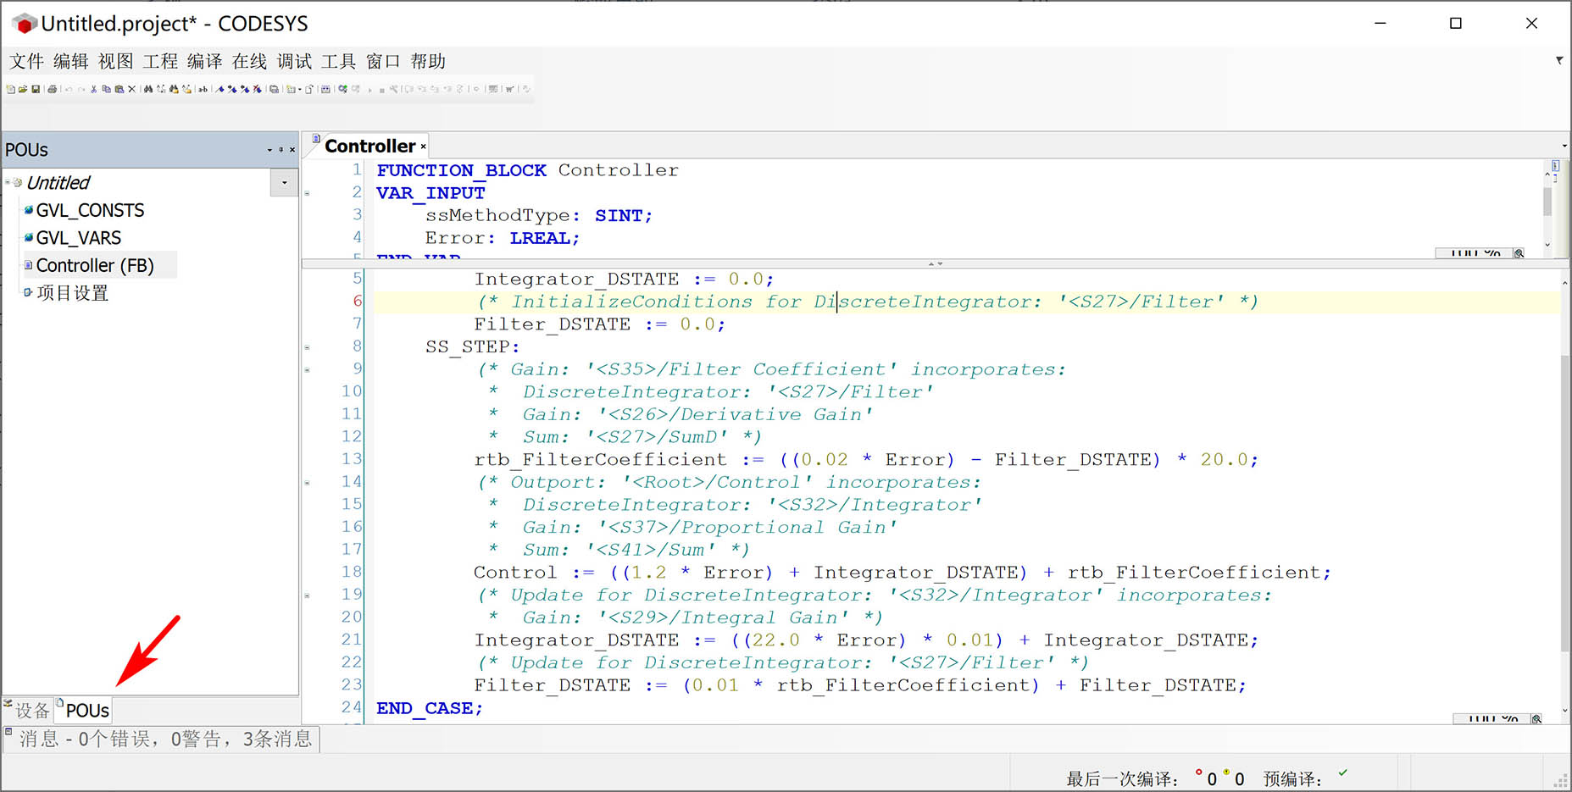Select Controller (FB) in the POUs tree
1572x792 pixels.
pyautogui.click(x=95, y=264)
